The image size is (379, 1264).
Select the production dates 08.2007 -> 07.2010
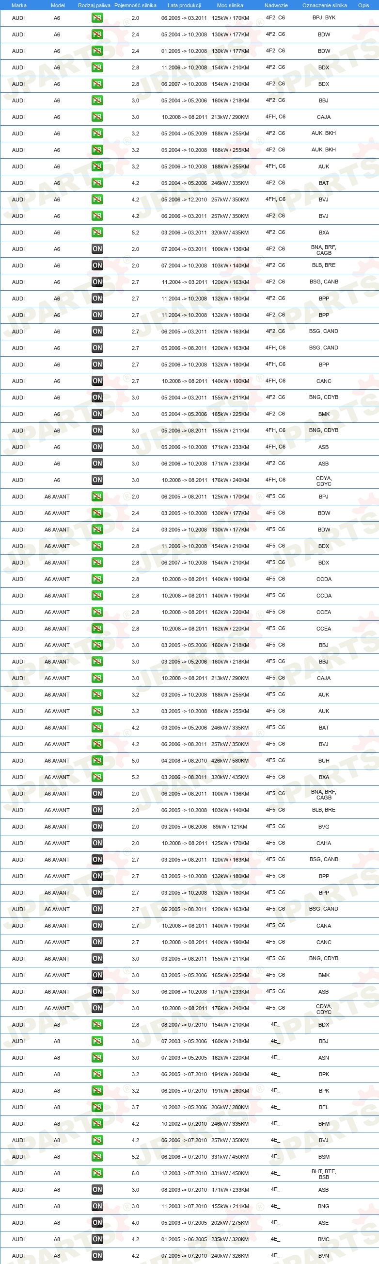tap(184, 1025)
